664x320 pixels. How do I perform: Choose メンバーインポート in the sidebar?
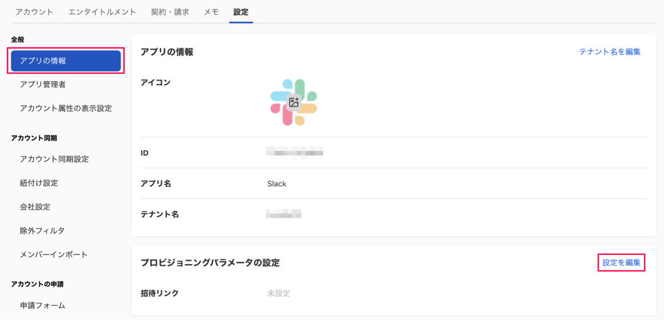pyautogui.click(x=54, y=254)
